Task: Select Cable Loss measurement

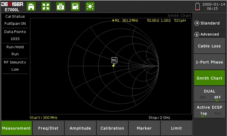Action: point(210,46)
